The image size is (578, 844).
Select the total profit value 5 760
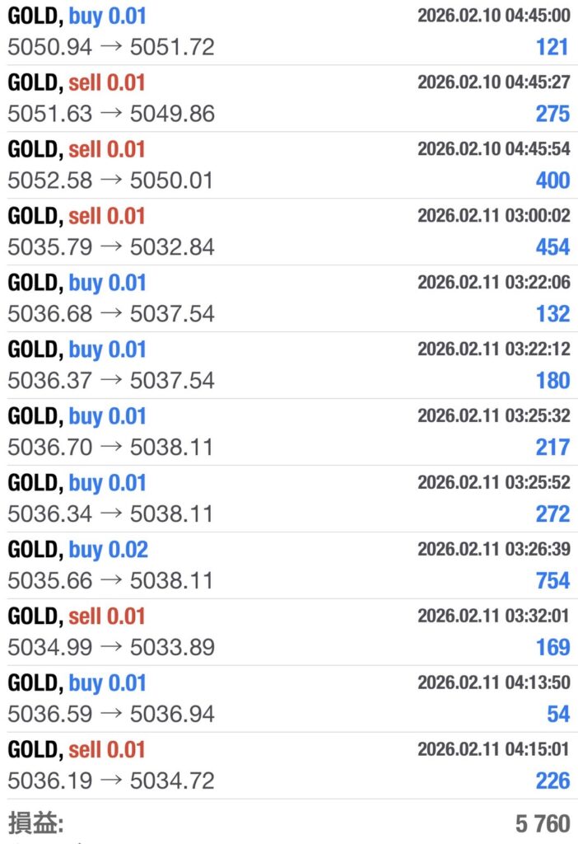tap(543, 823)
